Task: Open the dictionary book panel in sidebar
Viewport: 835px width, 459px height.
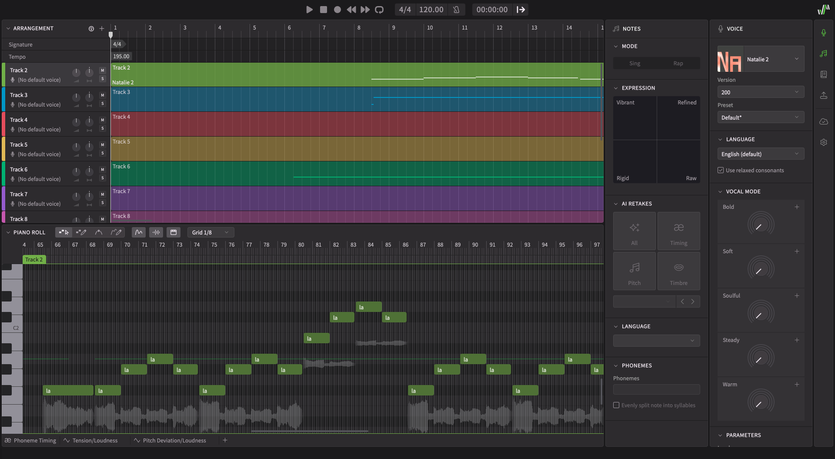Action: [x=824, y=74]
